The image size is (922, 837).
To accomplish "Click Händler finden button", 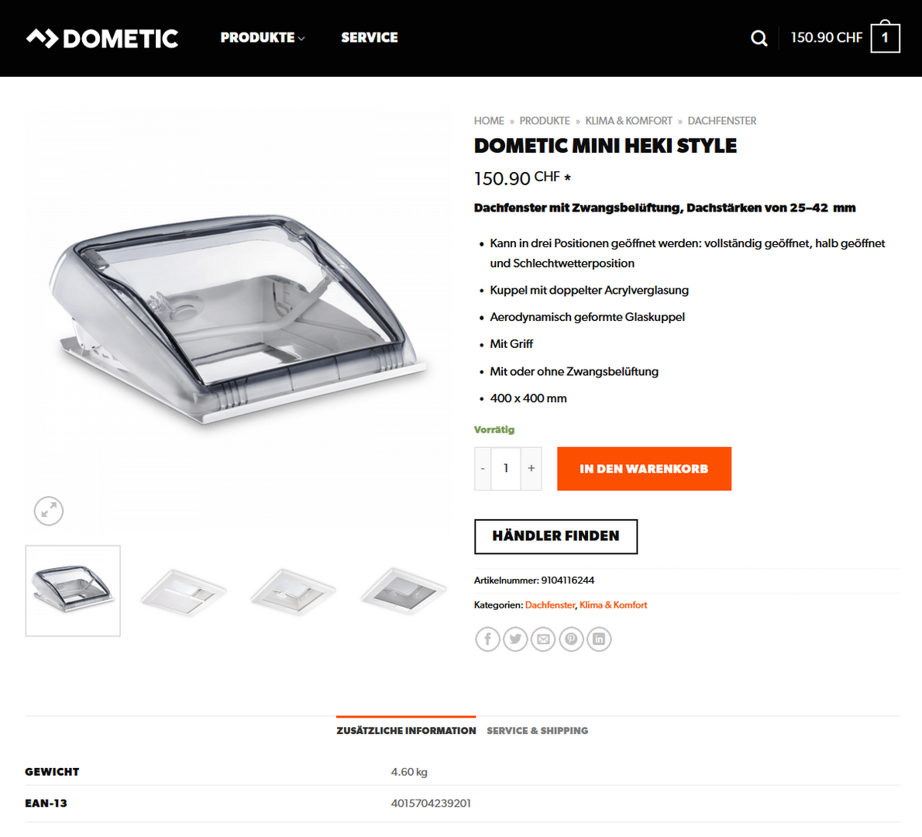I will [x=556, y=536].
